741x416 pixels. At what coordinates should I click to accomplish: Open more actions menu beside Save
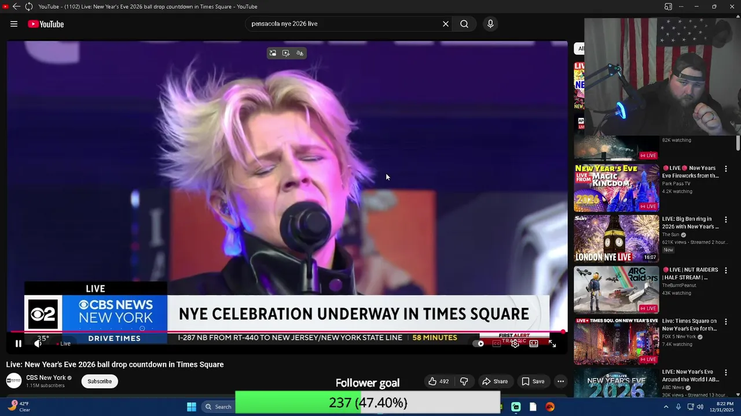[560, 381]
